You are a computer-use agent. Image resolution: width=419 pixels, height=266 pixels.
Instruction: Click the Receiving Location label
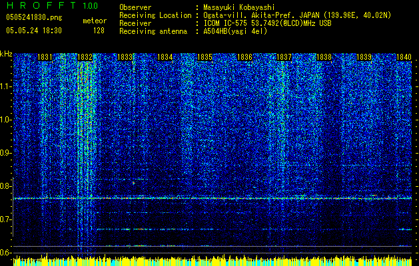click(x=155, y=15)
